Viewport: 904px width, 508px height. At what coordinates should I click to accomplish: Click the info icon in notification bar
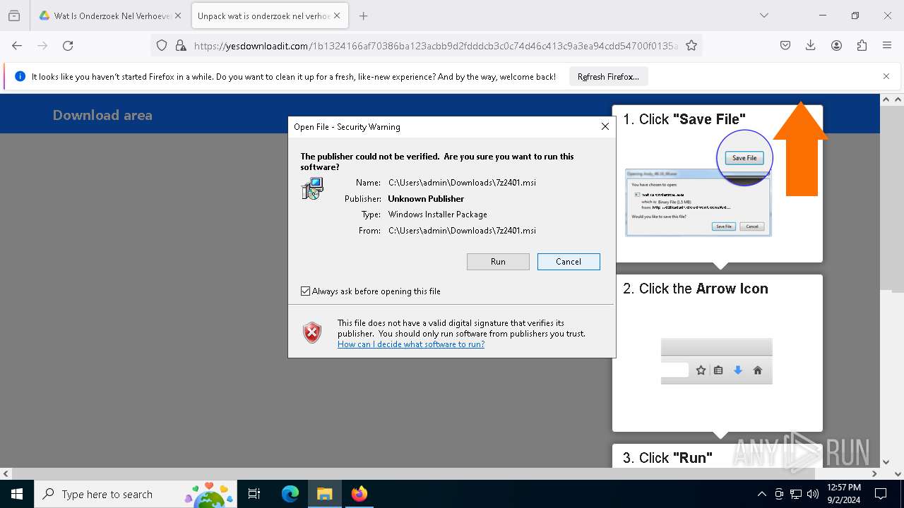coord(20,77)
